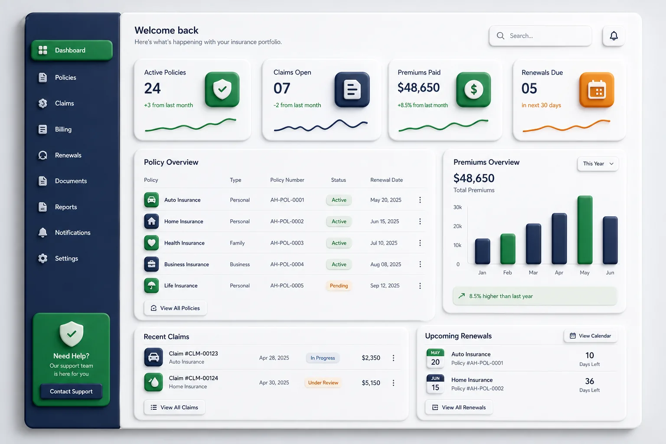Click the Auto Insurance car icon in Policy Overview
Viewport: 666px width, 444px height.
[x=151, y=200]
